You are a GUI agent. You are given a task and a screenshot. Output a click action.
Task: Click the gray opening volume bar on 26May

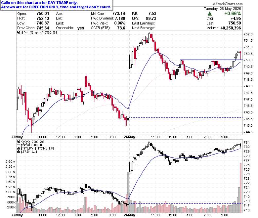pyautogui.click(x=128, y=192)
